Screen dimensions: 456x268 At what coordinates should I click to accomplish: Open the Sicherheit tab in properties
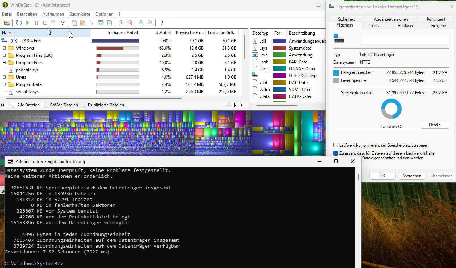coord(346,19)
